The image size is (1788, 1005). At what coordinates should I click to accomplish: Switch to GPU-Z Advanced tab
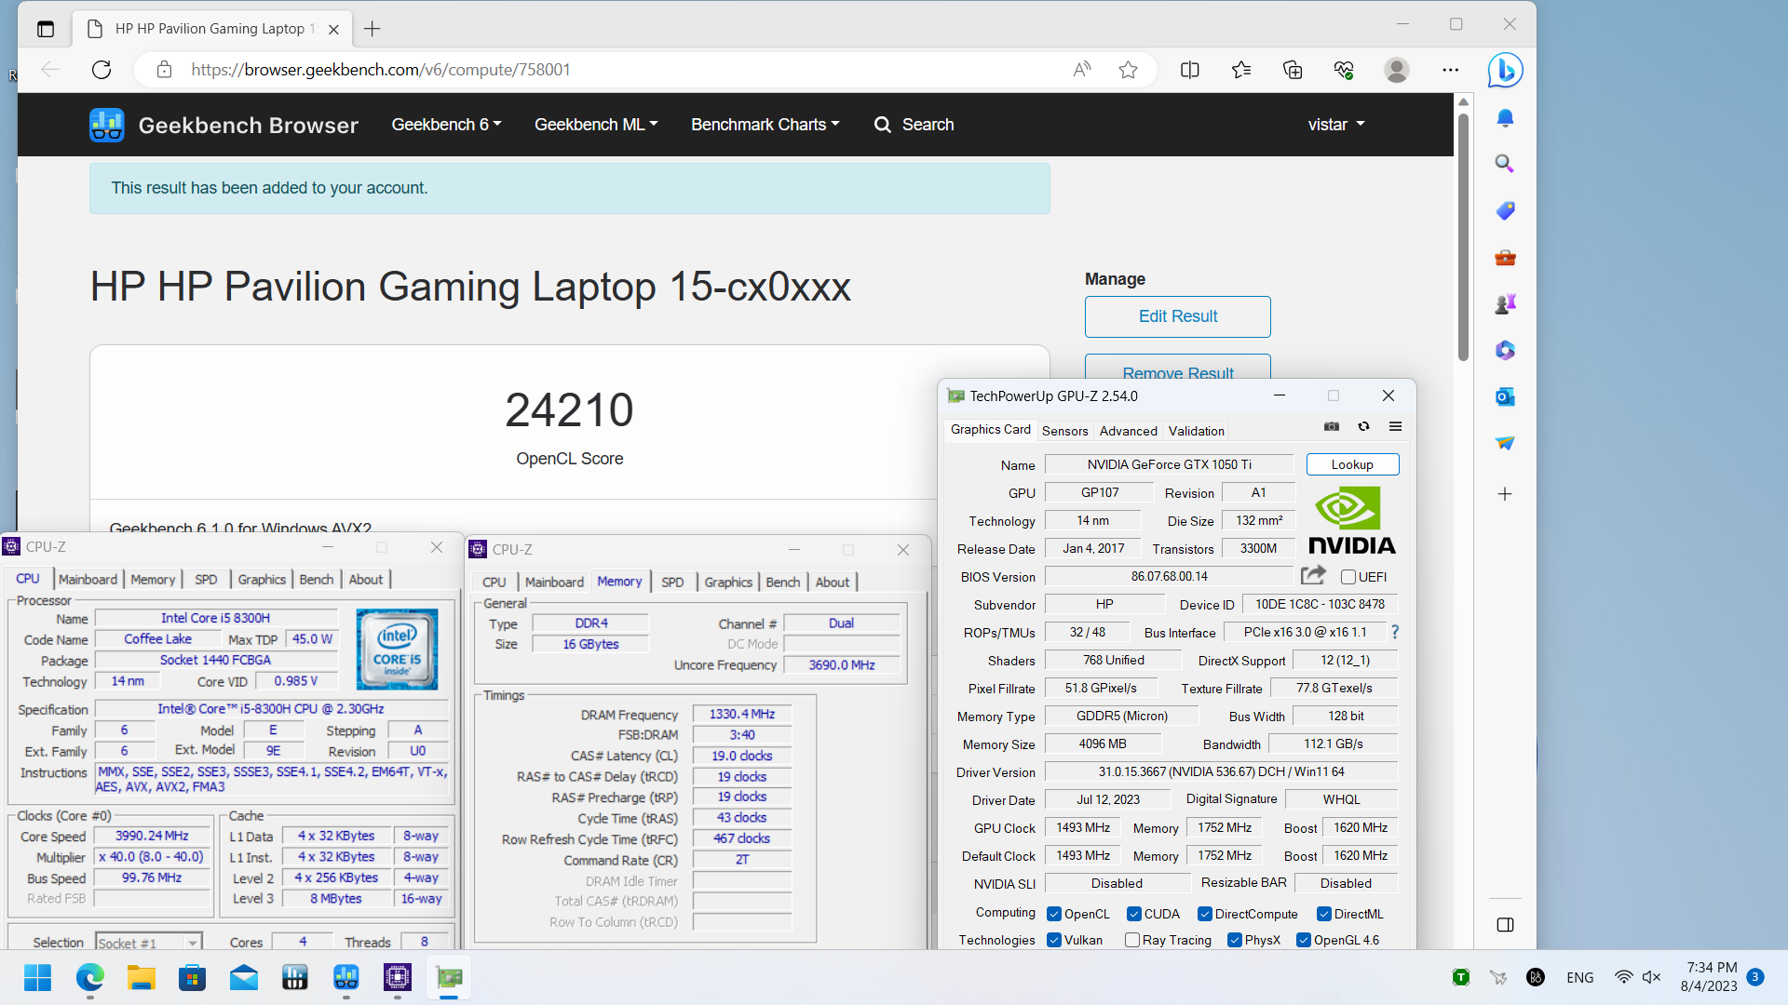(1128, 431)
